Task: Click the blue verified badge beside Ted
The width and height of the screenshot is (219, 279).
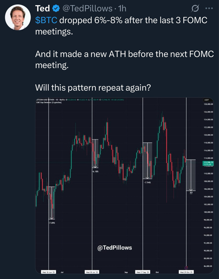Action: (x=56, y=8)
